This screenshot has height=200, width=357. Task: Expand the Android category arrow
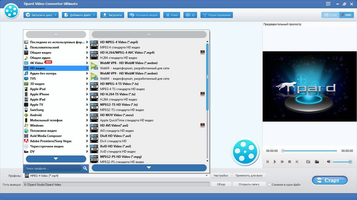(87, 115)
